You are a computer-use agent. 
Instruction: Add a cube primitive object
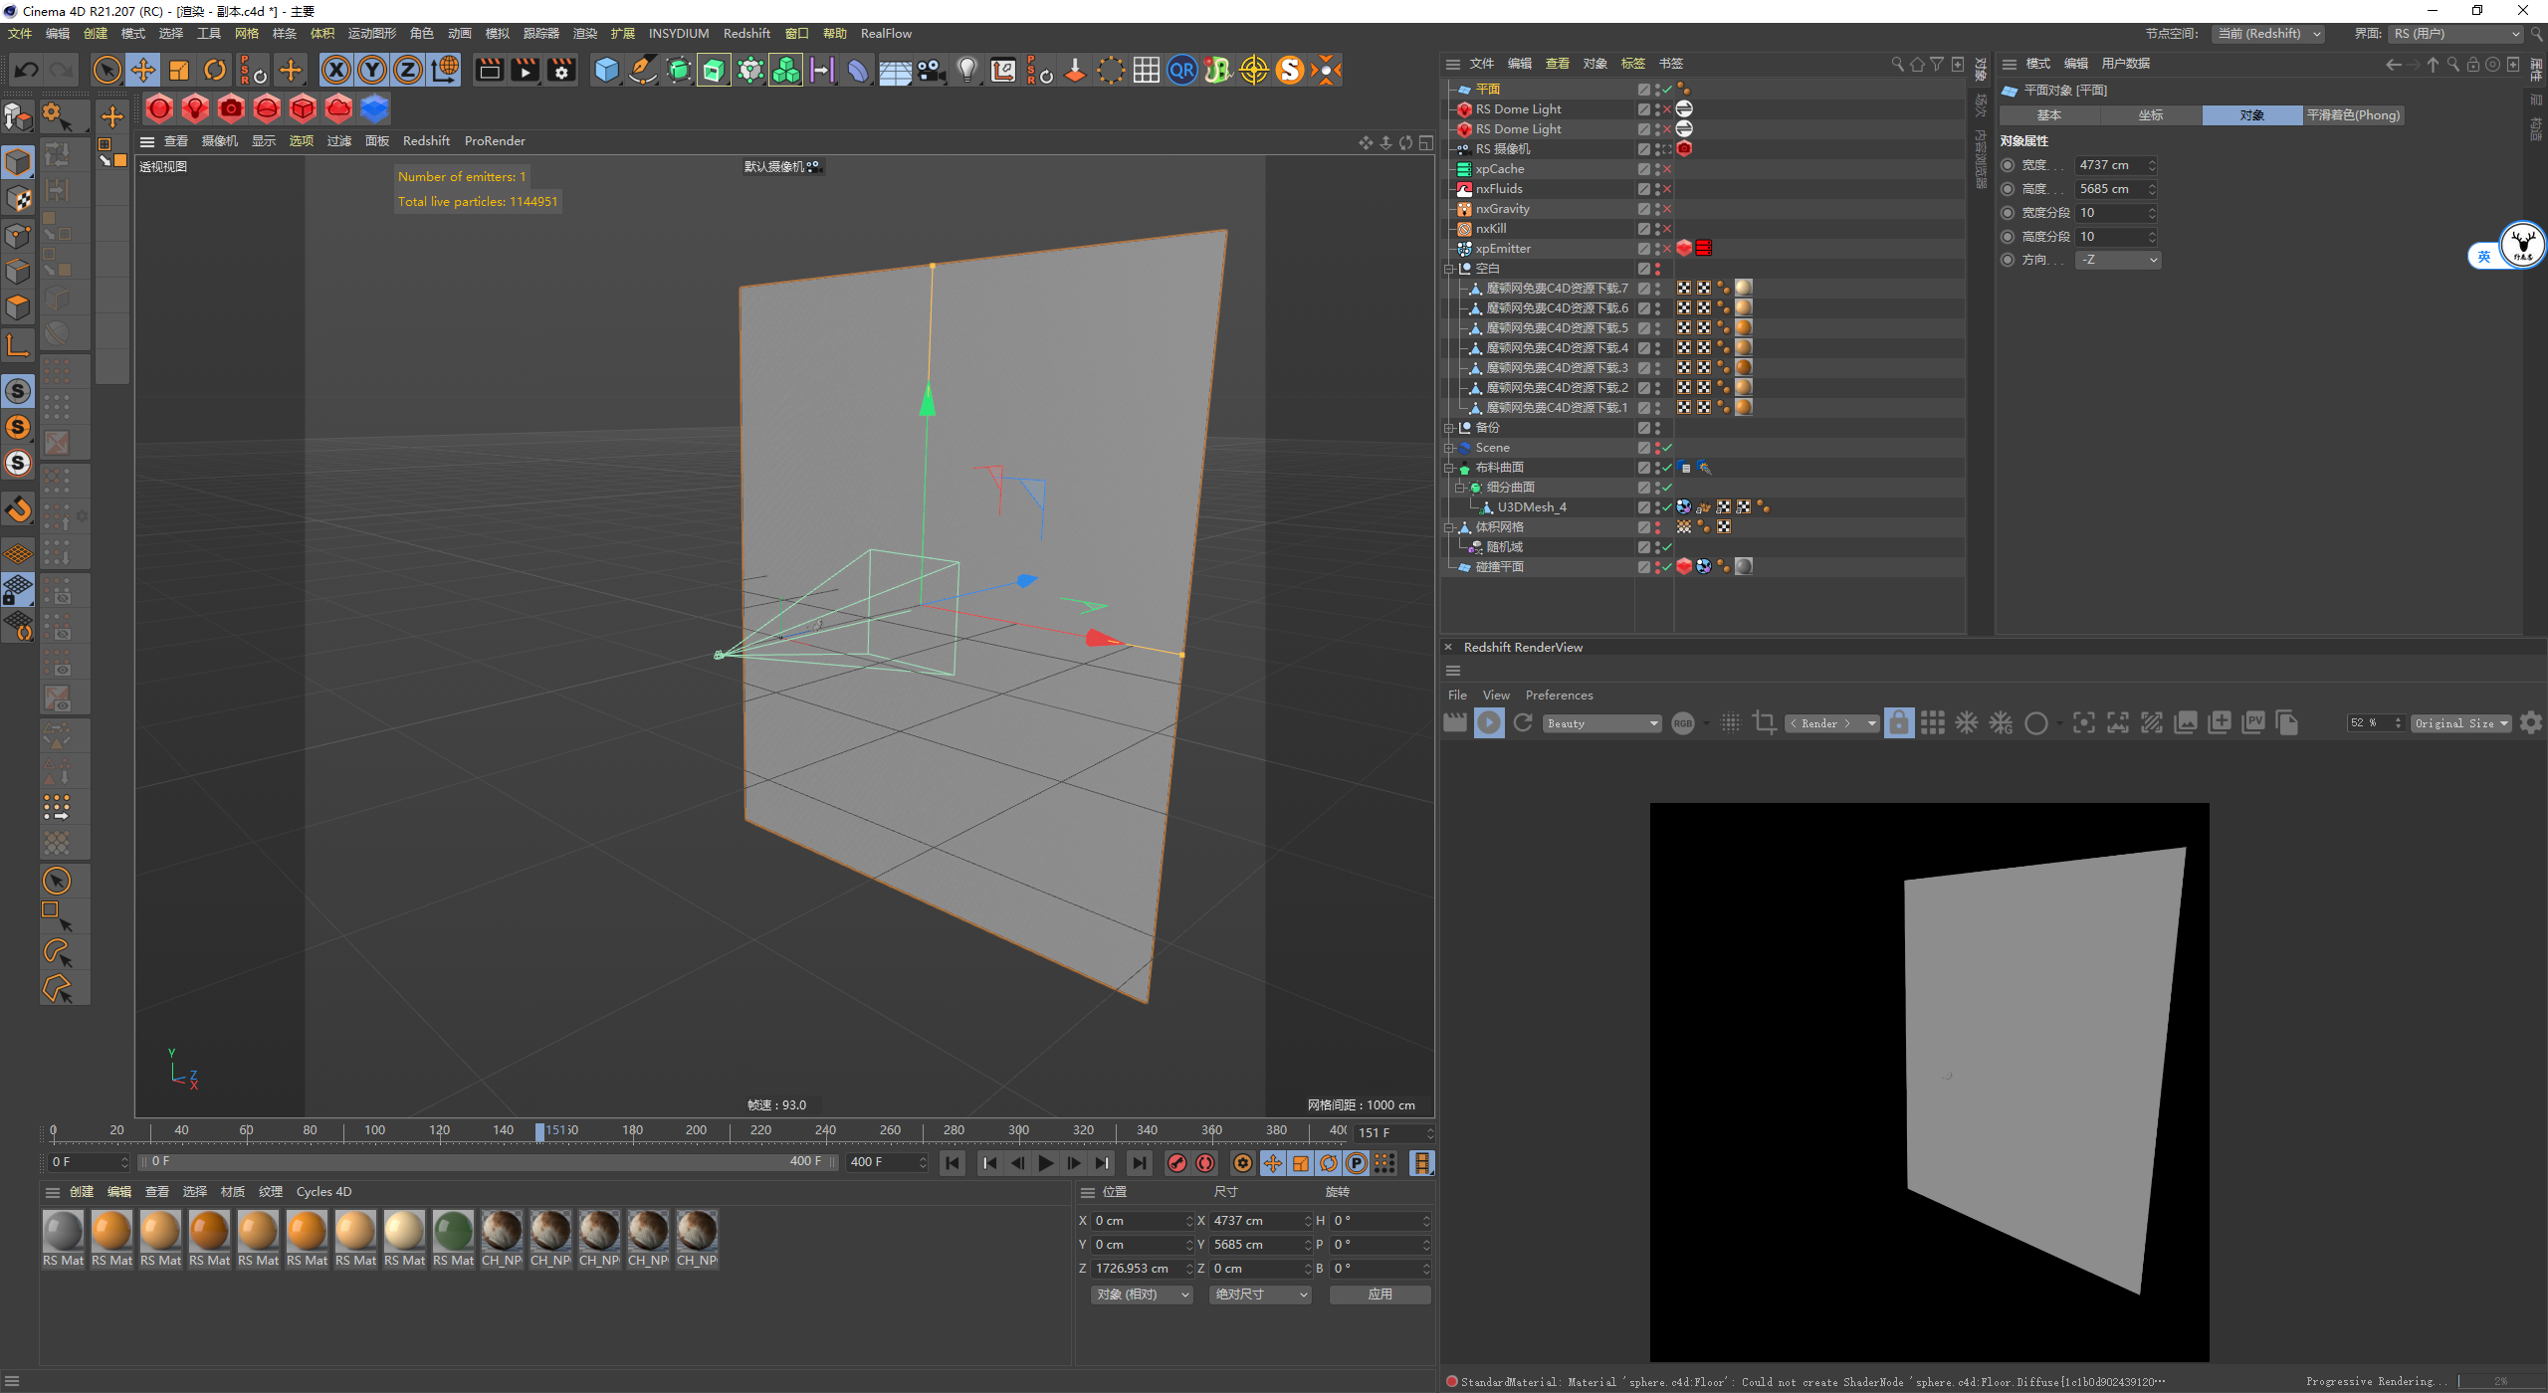point(606,70)
